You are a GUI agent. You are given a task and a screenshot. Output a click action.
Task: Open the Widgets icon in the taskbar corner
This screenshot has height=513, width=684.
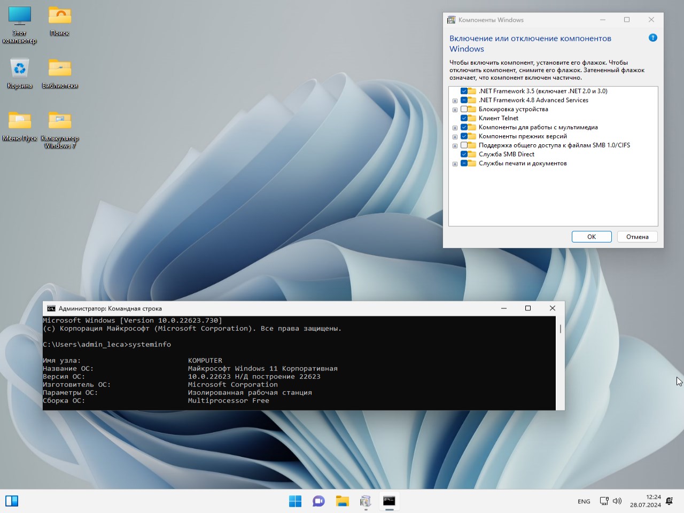click(x=12, y=501)
